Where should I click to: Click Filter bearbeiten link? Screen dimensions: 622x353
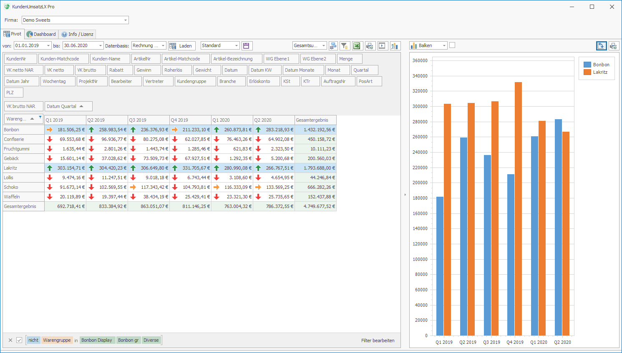tap(378, 340)
